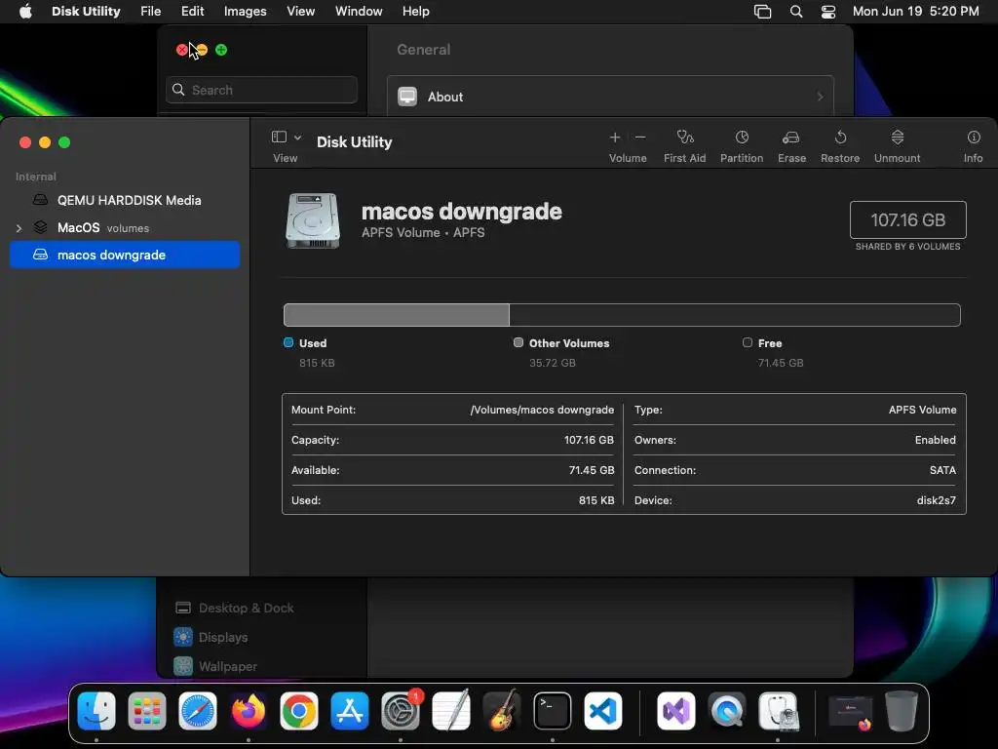This screenshot has height=749, width=998.
Task: Open Disk Utility icon in the Dock
Action: (x=778, y=711)
